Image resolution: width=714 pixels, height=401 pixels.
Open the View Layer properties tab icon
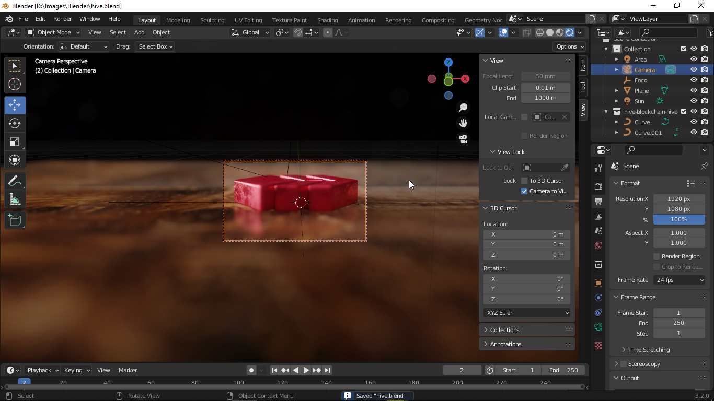click(x=598, y=216)
